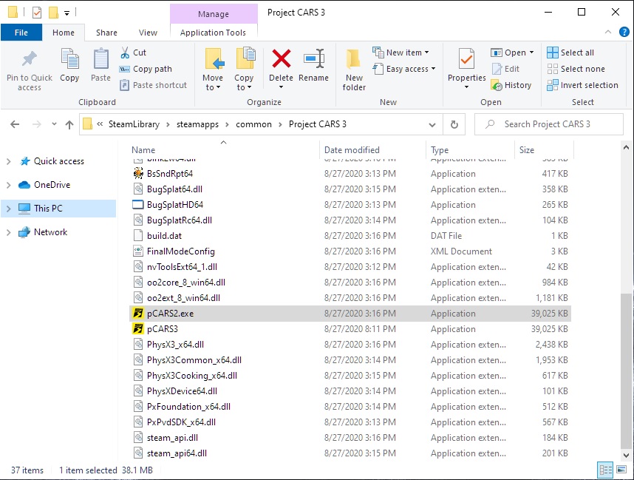Open the New item dropdown
634x480 pixels.
point(426,53)
